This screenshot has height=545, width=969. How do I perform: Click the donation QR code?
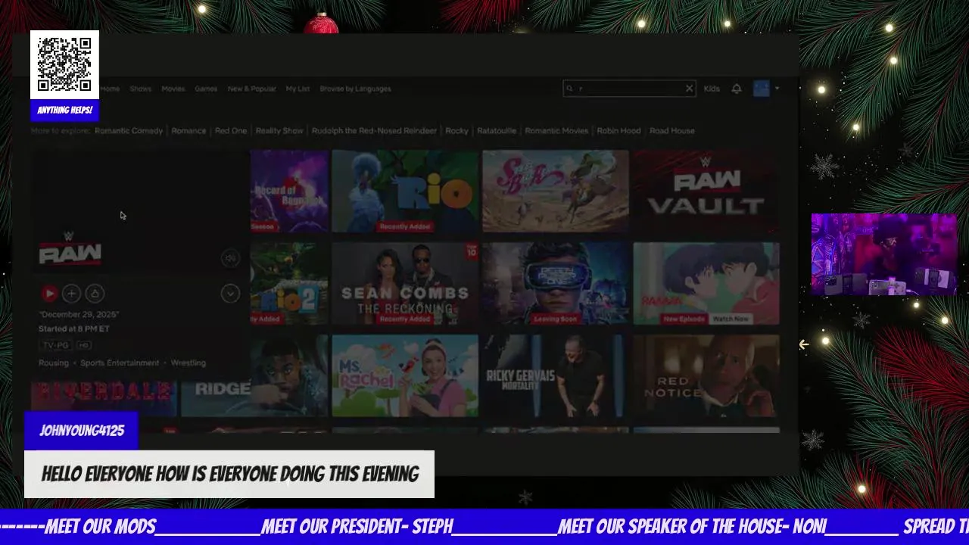64,64
